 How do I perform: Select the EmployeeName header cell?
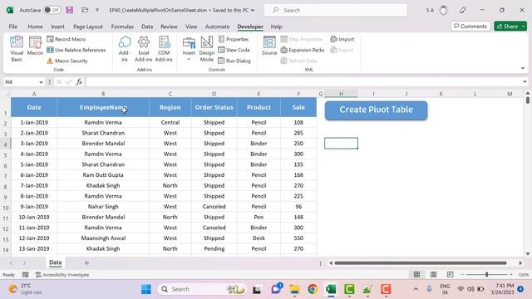coord(103,107)
